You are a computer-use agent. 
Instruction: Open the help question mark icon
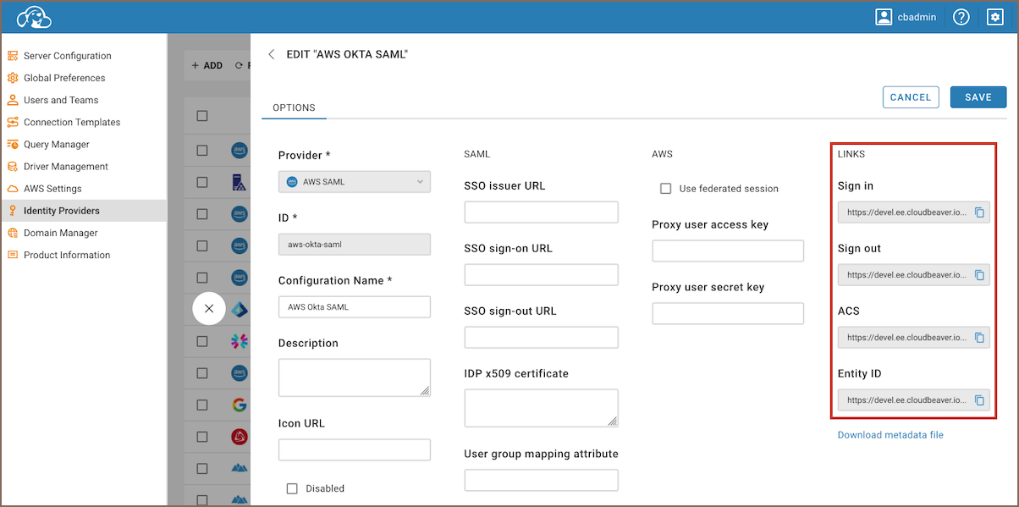[x=961, y=17]
